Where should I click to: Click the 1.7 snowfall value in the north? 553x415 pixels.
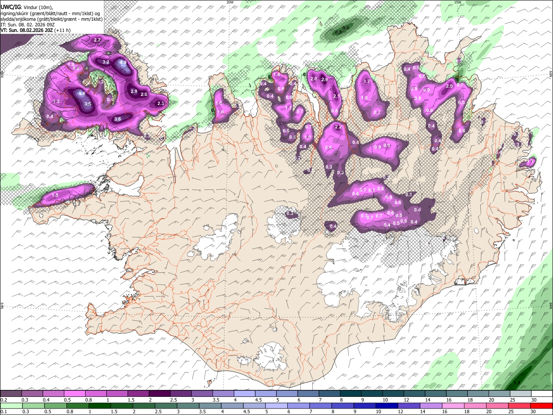368,81
